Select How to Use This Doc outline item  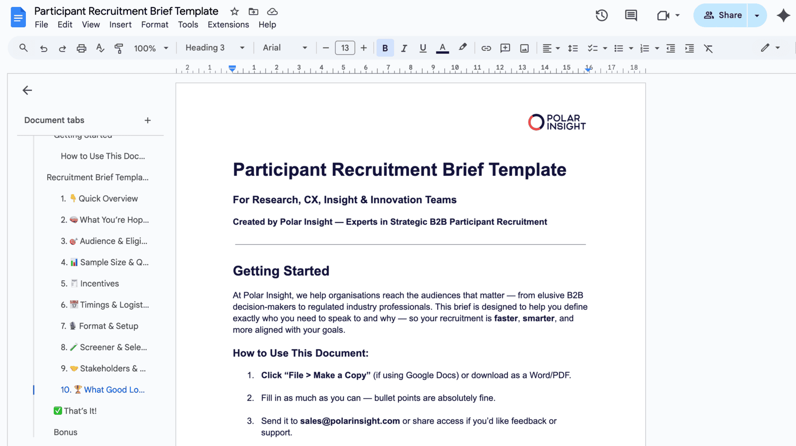coord(103,156)
